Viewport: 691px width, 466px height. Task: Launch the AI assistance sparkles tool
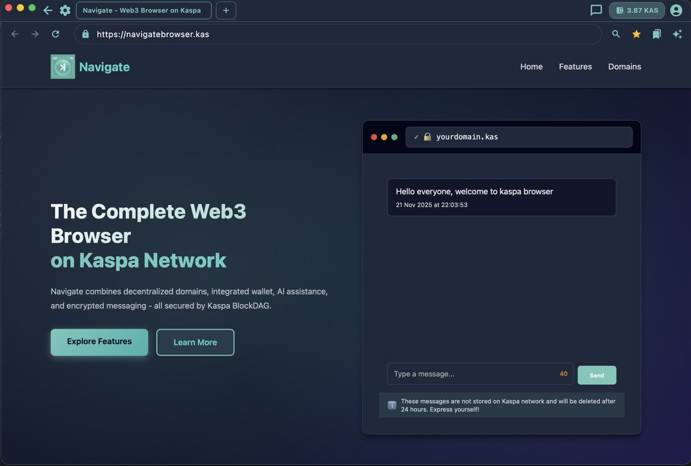point(677,34)
